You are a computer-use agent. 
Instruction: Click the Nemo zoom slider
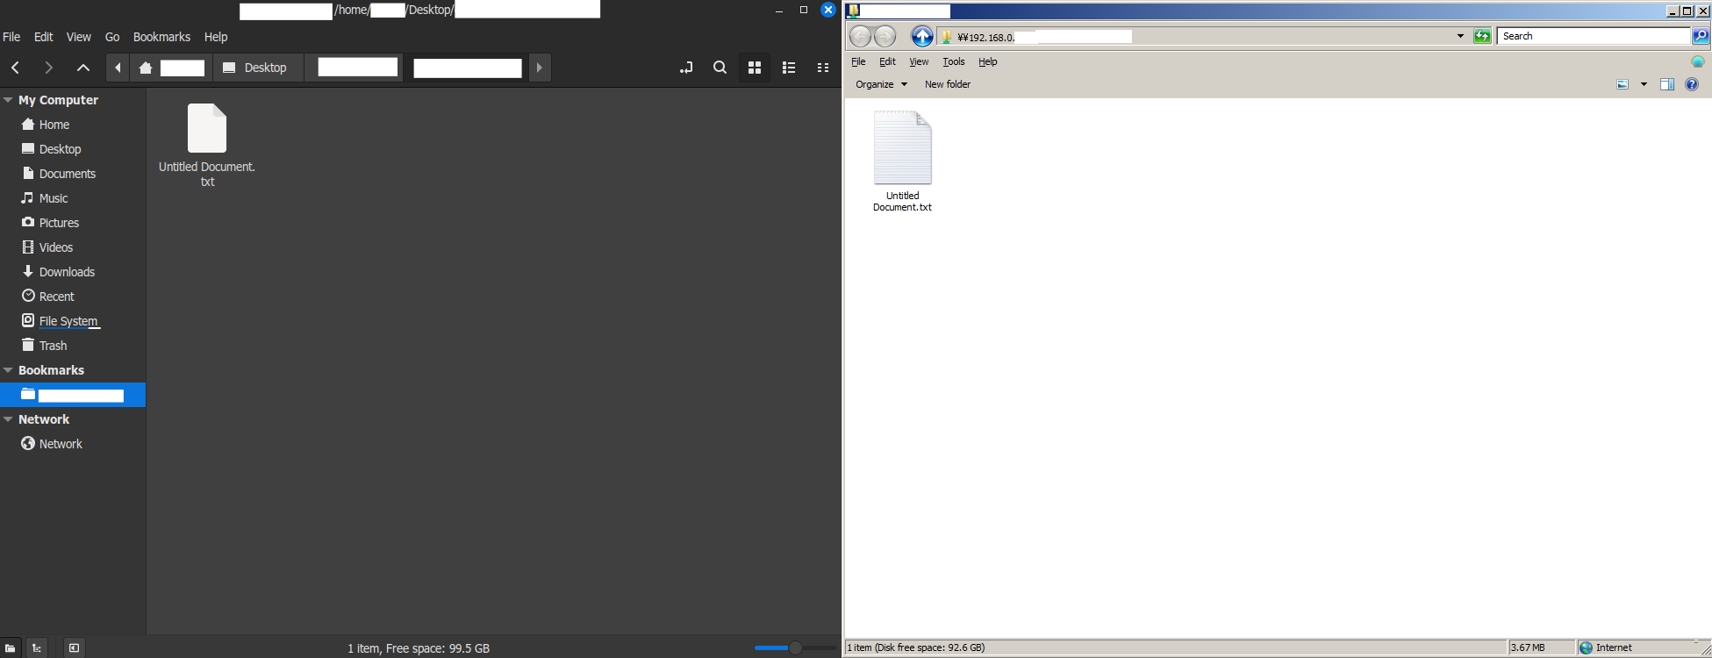click(x=794, y=648)
